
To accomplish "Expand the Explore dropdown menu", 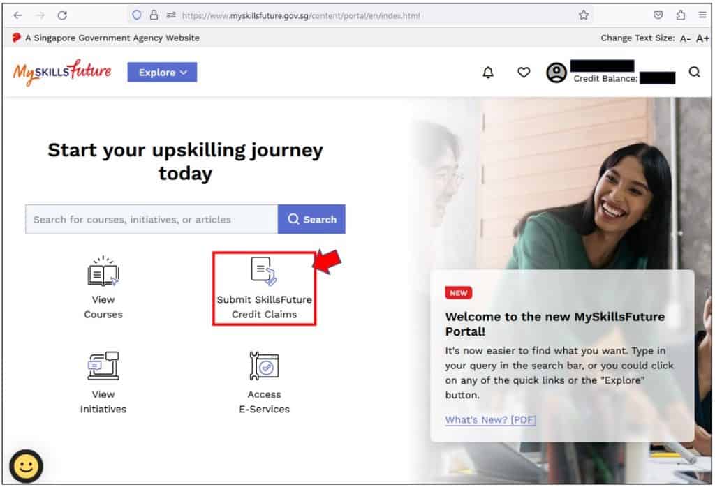I will (x=162, y=73).
